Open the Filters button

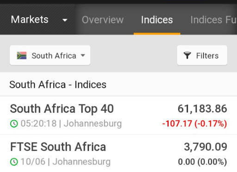tap(202, 55)
